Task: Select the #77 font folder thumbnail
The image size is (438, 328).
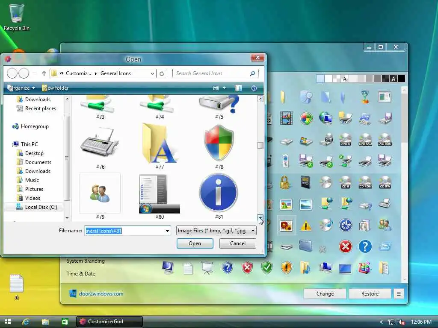Action: [160, 143]
